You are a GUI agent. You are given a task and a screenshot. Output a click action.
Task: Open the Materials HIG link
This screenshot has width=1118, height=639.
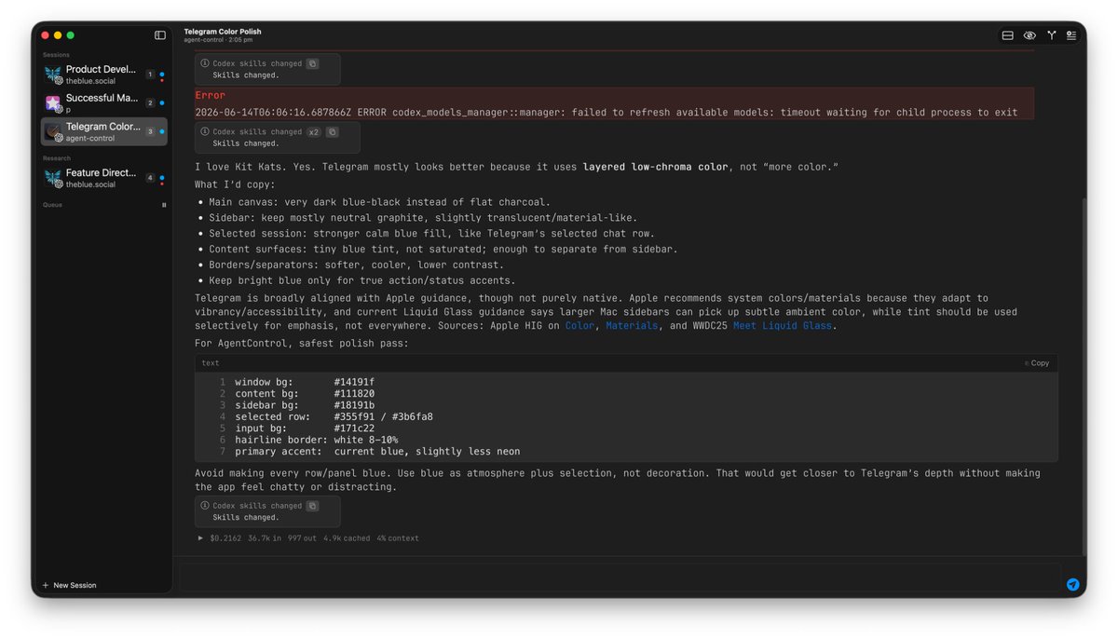pos(632,325)
